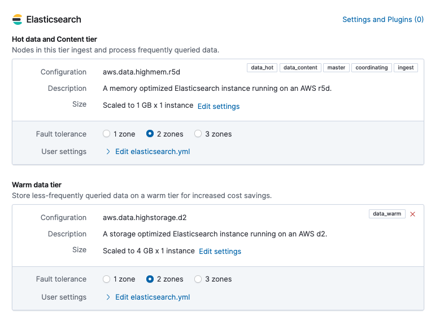Screen dimensions: 431x316
Task: Click the Elasticsearch logo icon
Action: tap(18, 20)
